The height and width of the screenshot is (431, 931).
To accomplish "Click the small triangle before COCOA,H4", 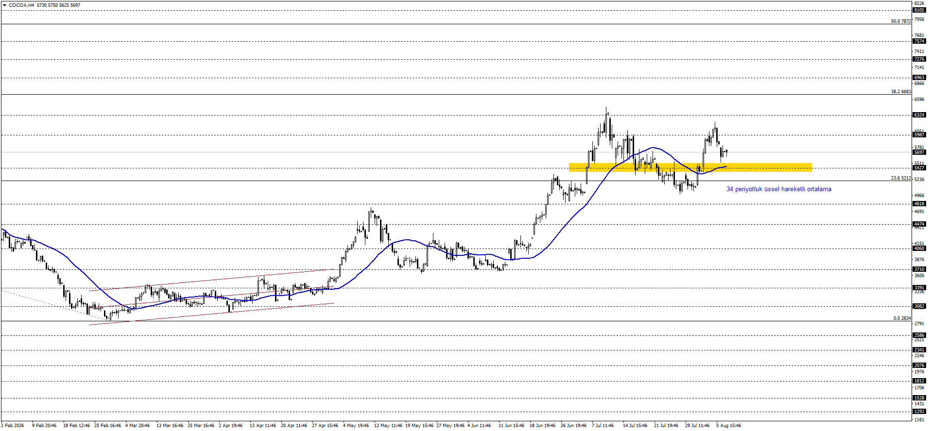I will tap(4, 5).
